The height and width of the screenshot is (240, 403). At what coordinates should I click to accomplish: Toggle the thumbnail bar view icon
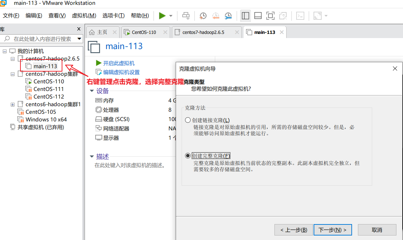(258, 16)
